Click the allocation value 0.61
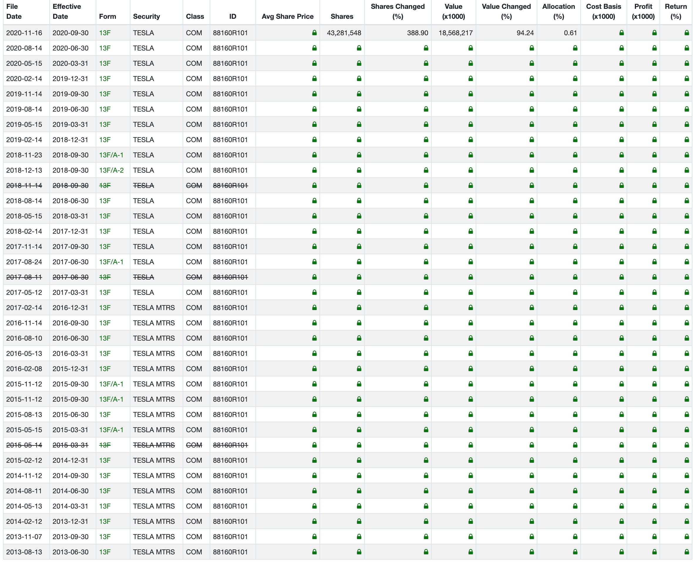 [570, 33]
